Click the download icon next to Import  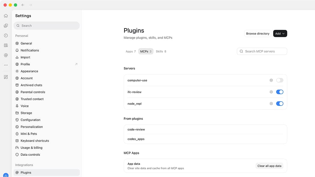(x=17, y=57)
